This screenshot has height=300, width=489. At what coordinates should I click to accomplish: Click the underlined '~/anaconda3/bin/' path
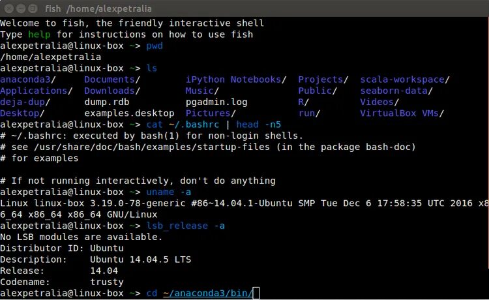click(208, 293)
